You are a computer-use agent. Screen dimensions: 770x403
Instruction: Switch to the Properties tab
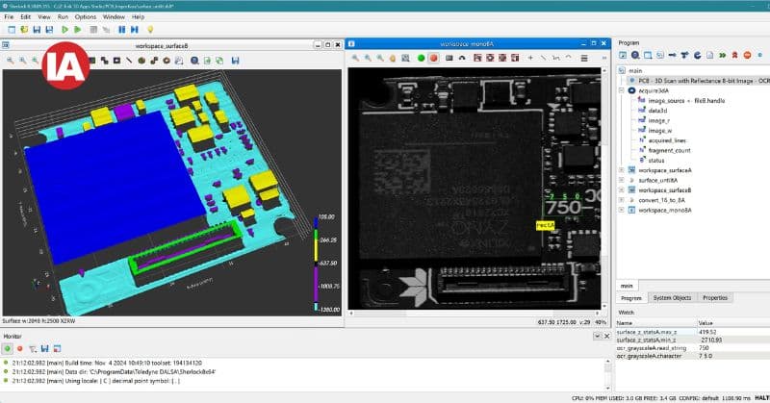point(715,298)
